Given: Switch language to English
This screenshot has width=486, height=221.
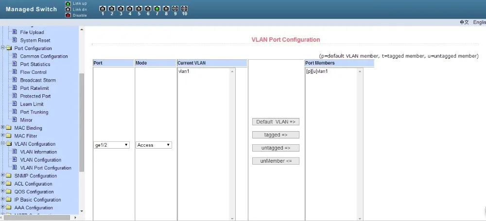Looking at the screenshot, I should [x=480, y=22].
